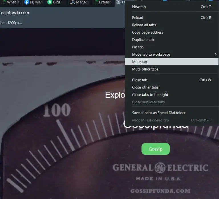Screen dimensions: 219x199
Task: Click the green Fiverr favicon
Action: [x=50, y=2]
